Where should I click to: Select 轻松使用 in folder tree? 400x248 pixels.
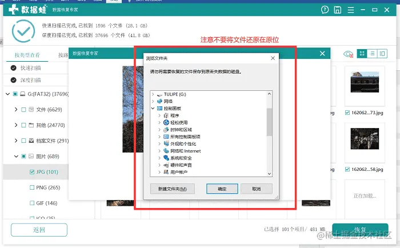179,122
